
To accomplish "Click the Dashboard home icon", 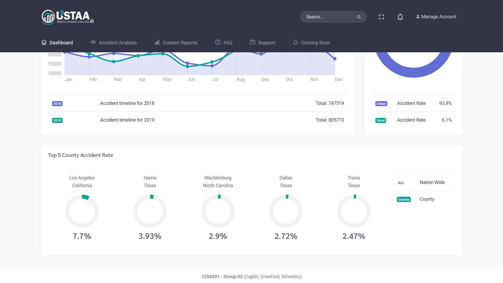I will 44,42.
